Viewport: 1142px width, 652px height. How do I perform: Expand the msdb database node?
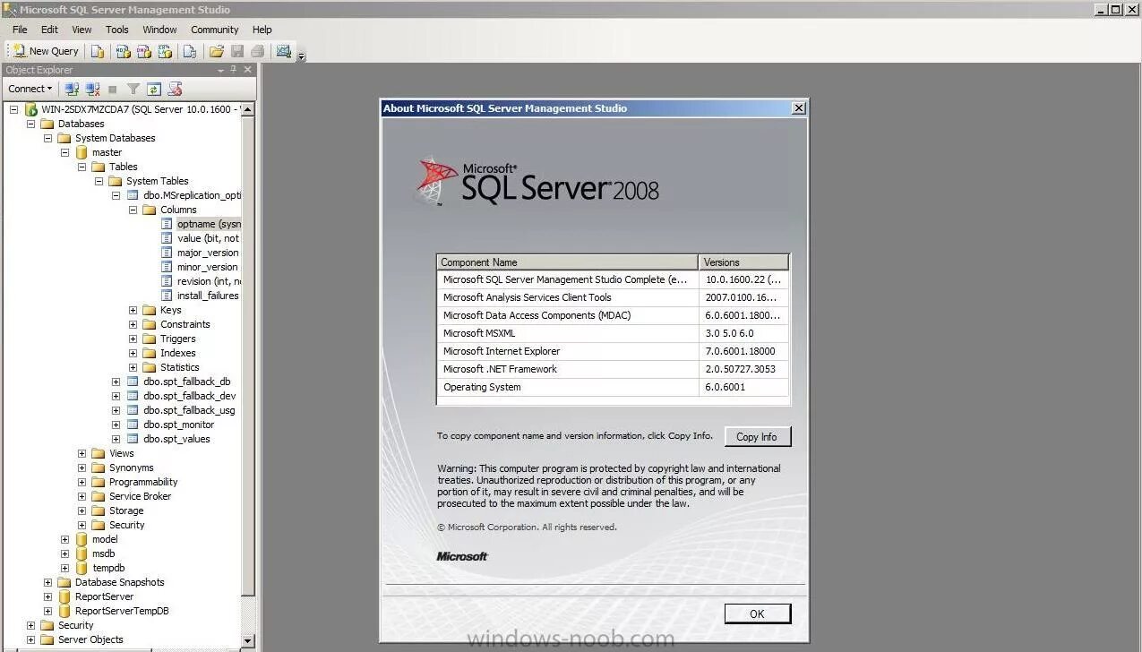64,553
